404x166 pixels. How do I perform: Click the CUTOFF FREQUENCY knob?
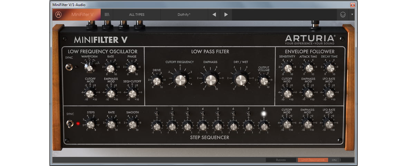tap(180, 80)
